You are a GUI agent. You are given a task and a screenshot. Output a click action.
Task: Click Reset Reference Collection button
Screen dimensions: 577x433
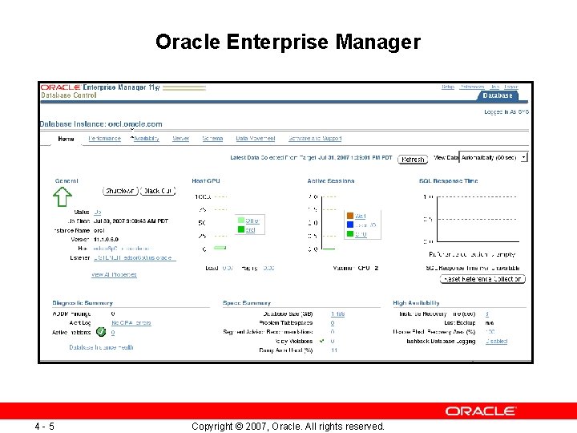point(482,279)
